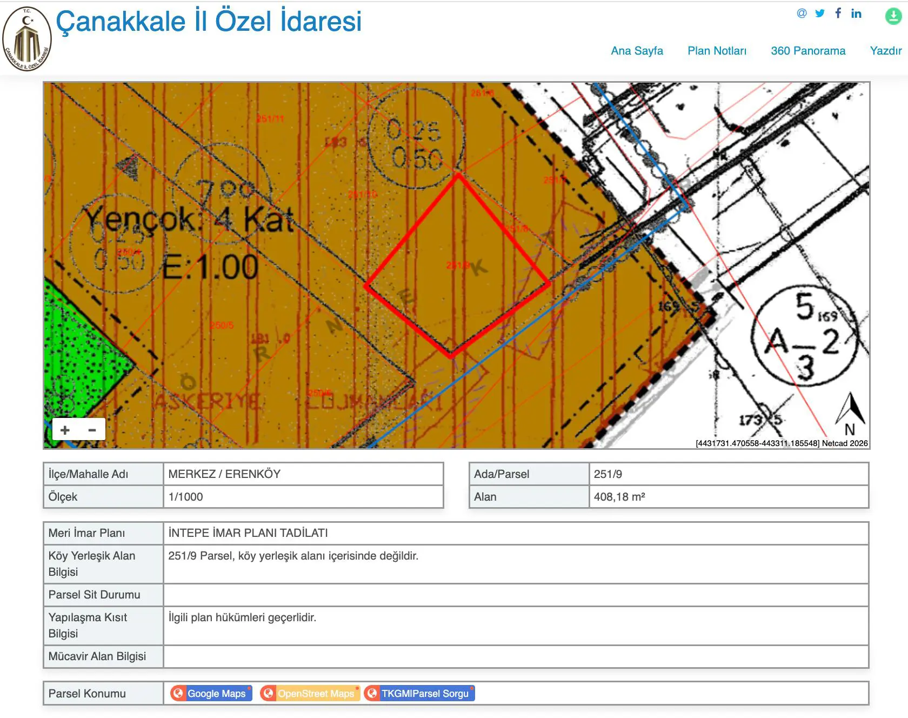
Task: Select Yazdır to print
Action: tap(885, 51)
